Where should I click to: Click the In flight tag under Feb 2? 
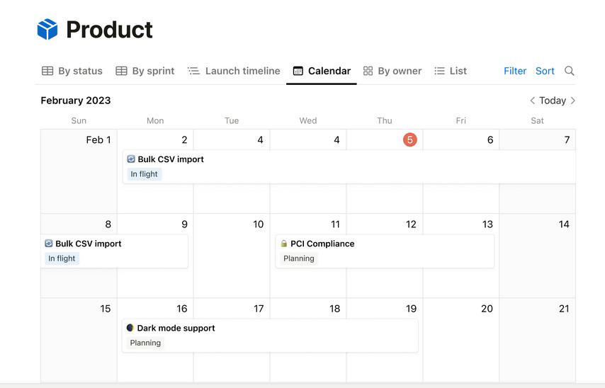click(x=144, y=174)
